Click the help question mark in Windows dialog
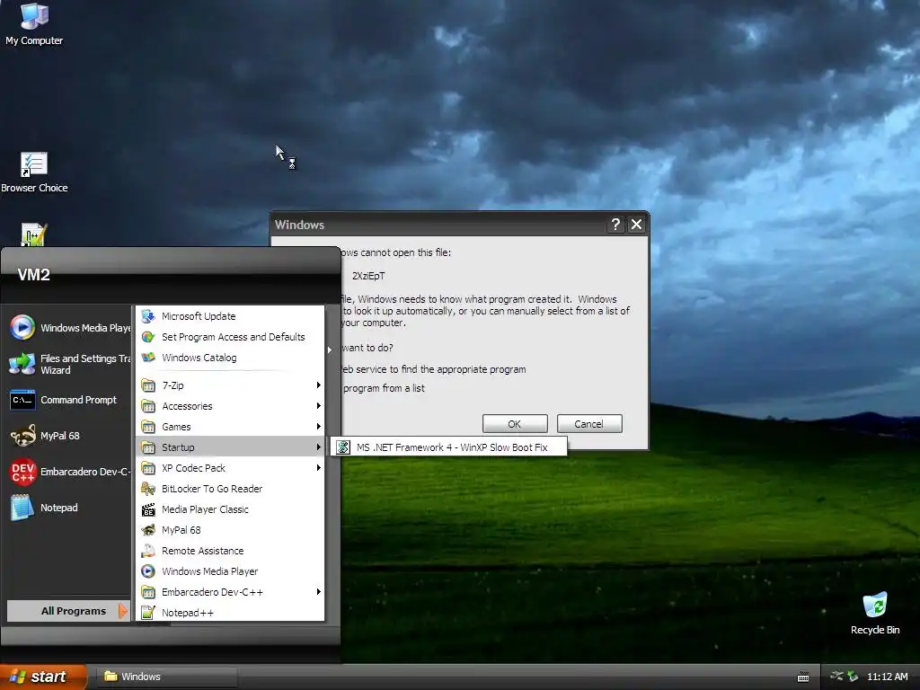 [615, 224]
